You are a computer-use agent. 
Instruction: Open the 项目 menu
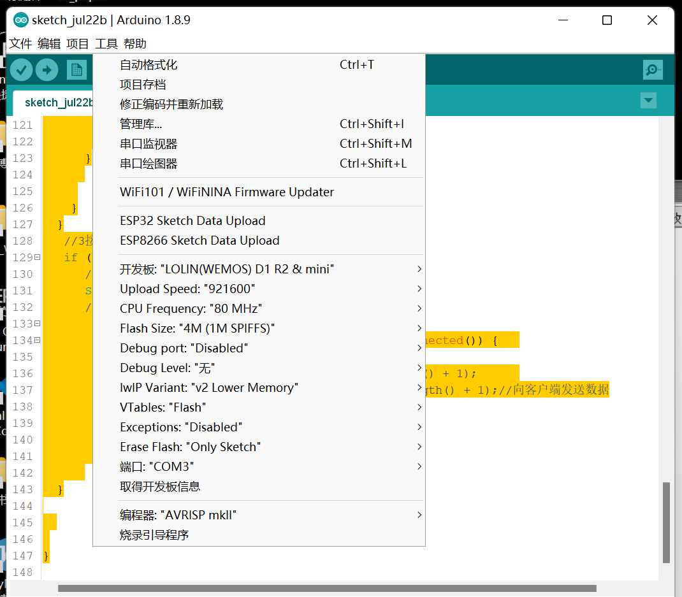pyautogui.click(x=77, y=43)
